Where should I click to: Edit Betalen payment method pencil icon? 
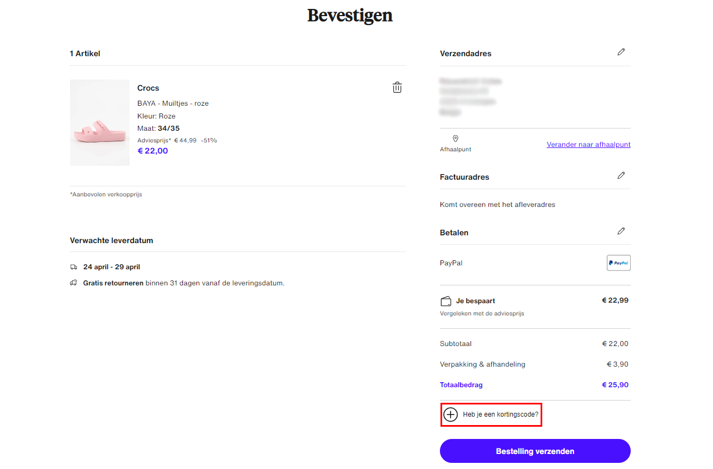tap(621, 231)
